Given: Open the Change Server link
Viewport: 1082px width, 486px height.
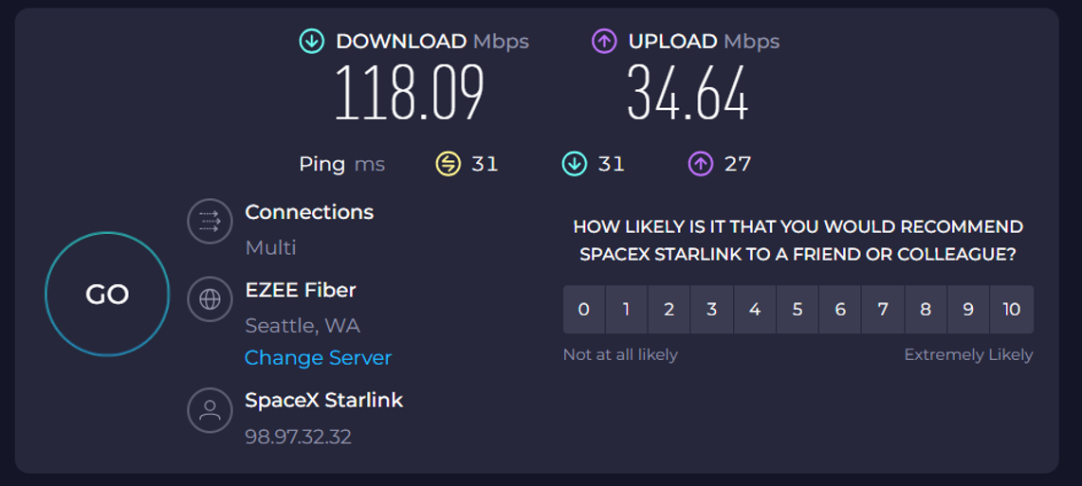Looking at the screenshot, I should coord(318,358).
